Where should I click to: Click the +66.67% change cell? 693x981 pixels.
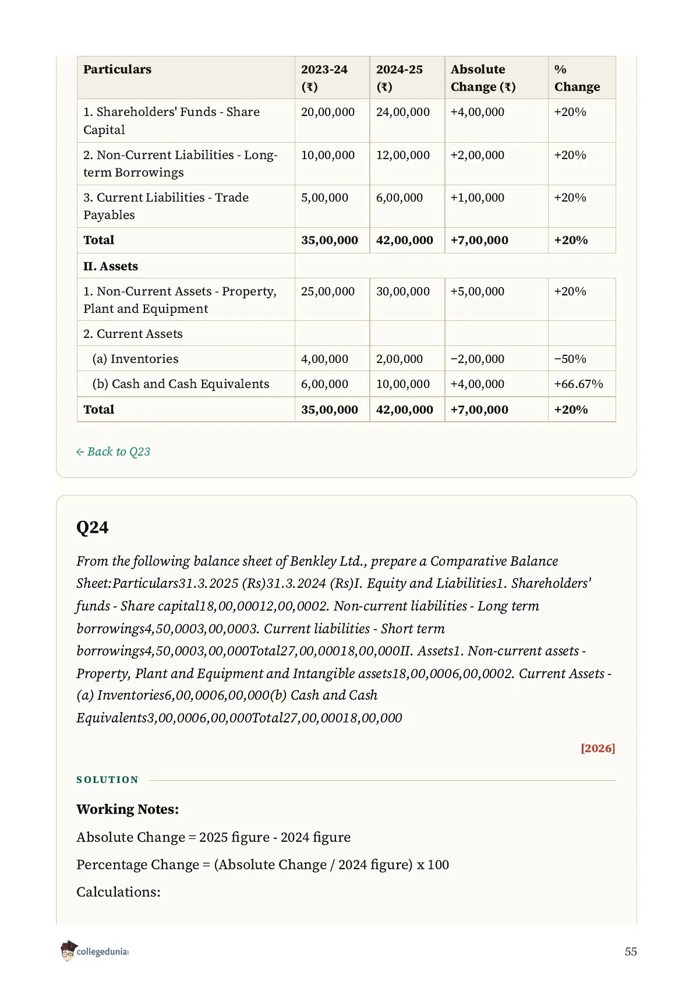pos(578,384)
